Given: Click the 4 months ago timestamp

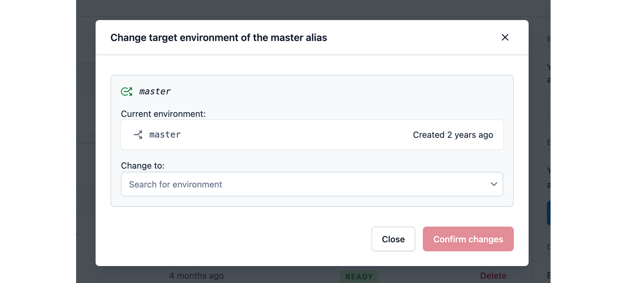Looking at the screenshot, I should [196, 275].
